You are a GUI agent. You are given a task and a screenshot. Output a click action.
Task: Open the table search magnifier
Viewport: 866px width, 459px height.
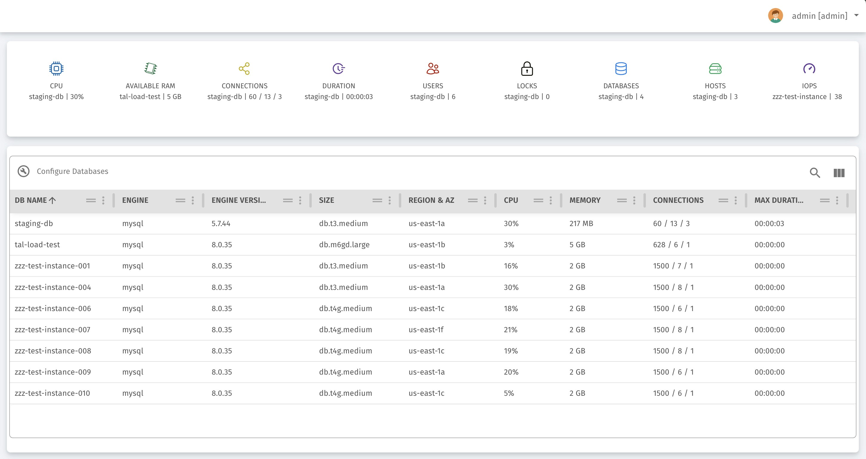click(815, 173)
